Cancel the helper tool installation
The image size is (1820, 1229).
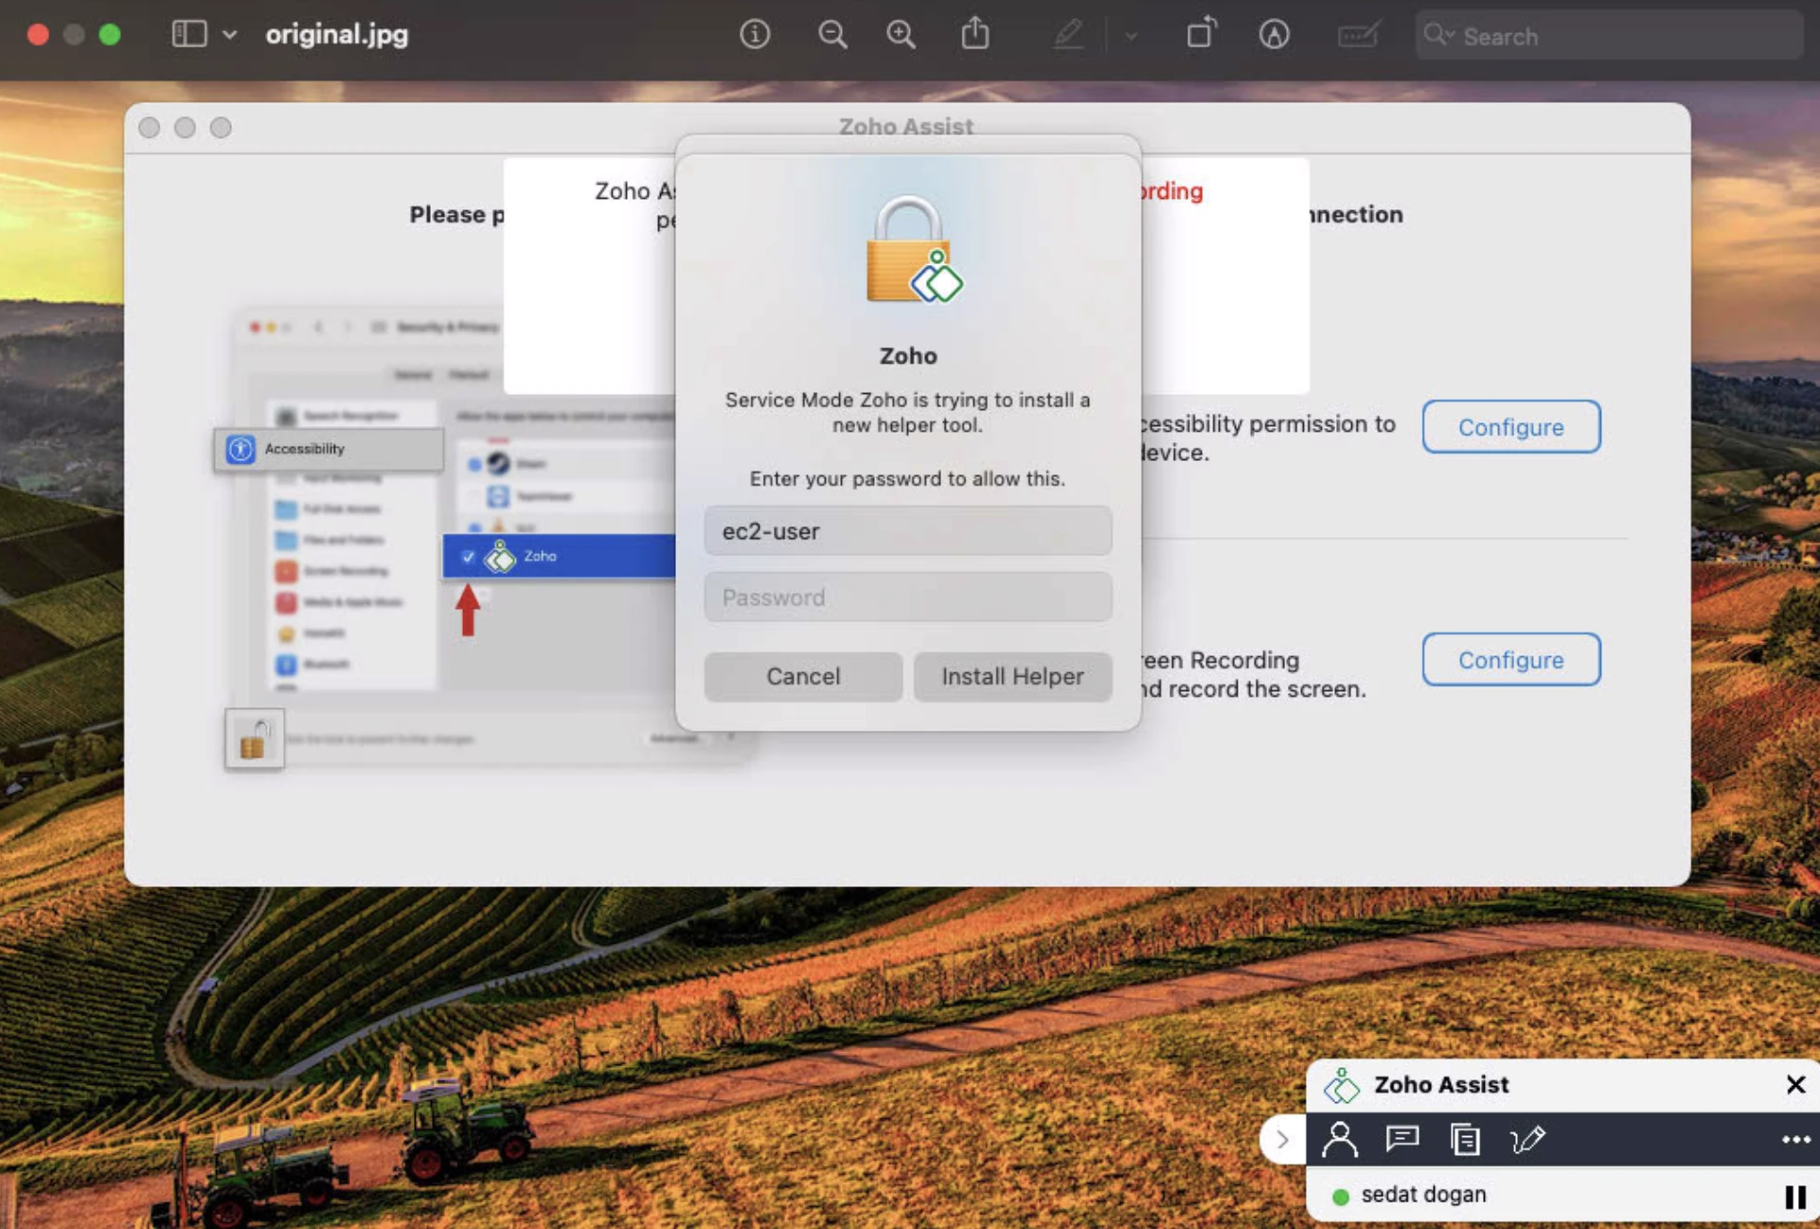[x=803, y=676]
